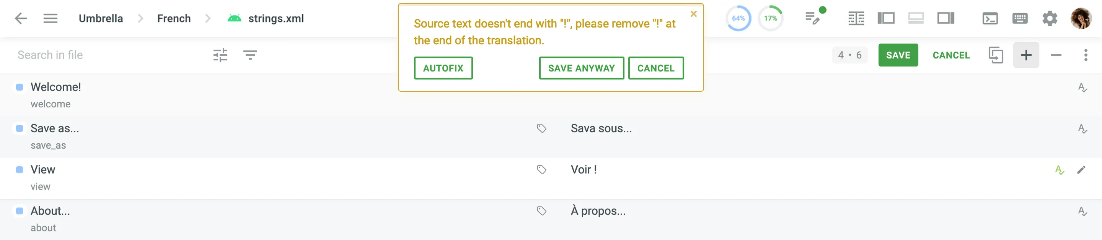The height and width of the screenshot is (240, 1102).
Task: Select the right panel layout view
Action: tap(946, 18)
